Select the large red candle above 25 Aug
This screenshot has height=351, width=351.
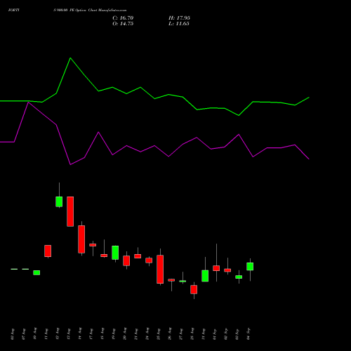click(x=160, y=269)
